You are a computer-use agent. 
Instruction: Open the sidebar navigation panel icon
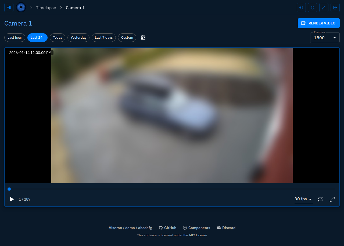[9, 8]
